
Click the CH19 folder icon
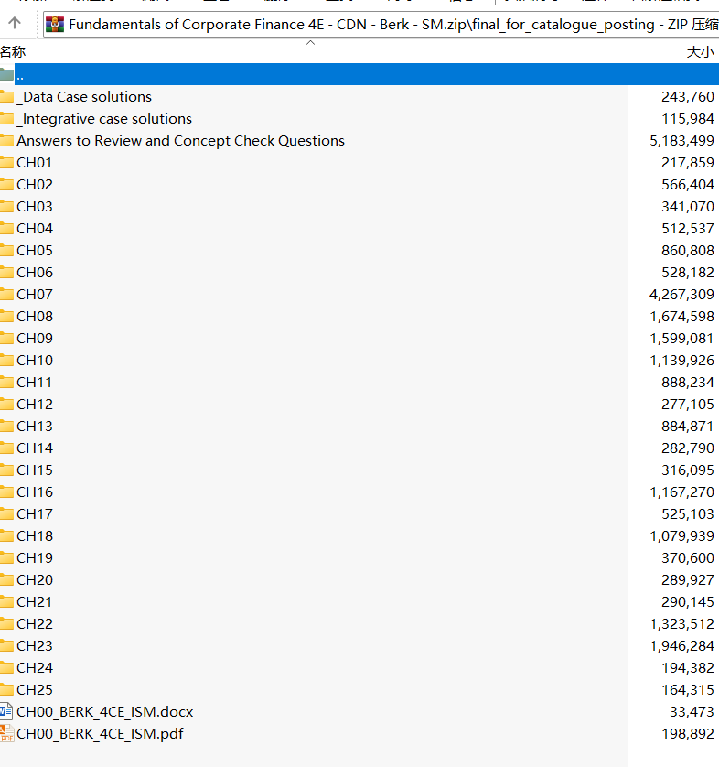pos(6,558)
